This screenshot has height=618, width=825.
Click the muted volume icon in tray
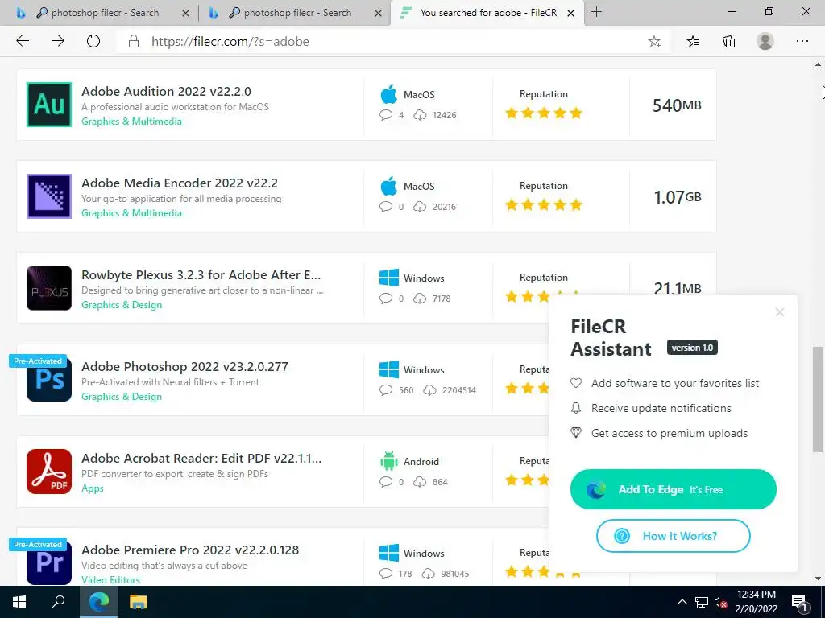[720, 602]
